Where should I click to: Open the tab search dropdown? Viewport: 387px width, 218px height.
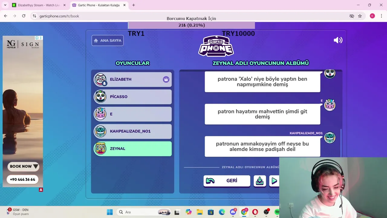coord(5,5)
